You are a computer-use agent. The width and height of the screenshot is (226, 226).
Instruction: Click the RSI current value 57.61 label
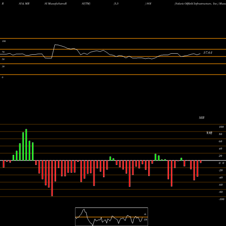(208, 52)
